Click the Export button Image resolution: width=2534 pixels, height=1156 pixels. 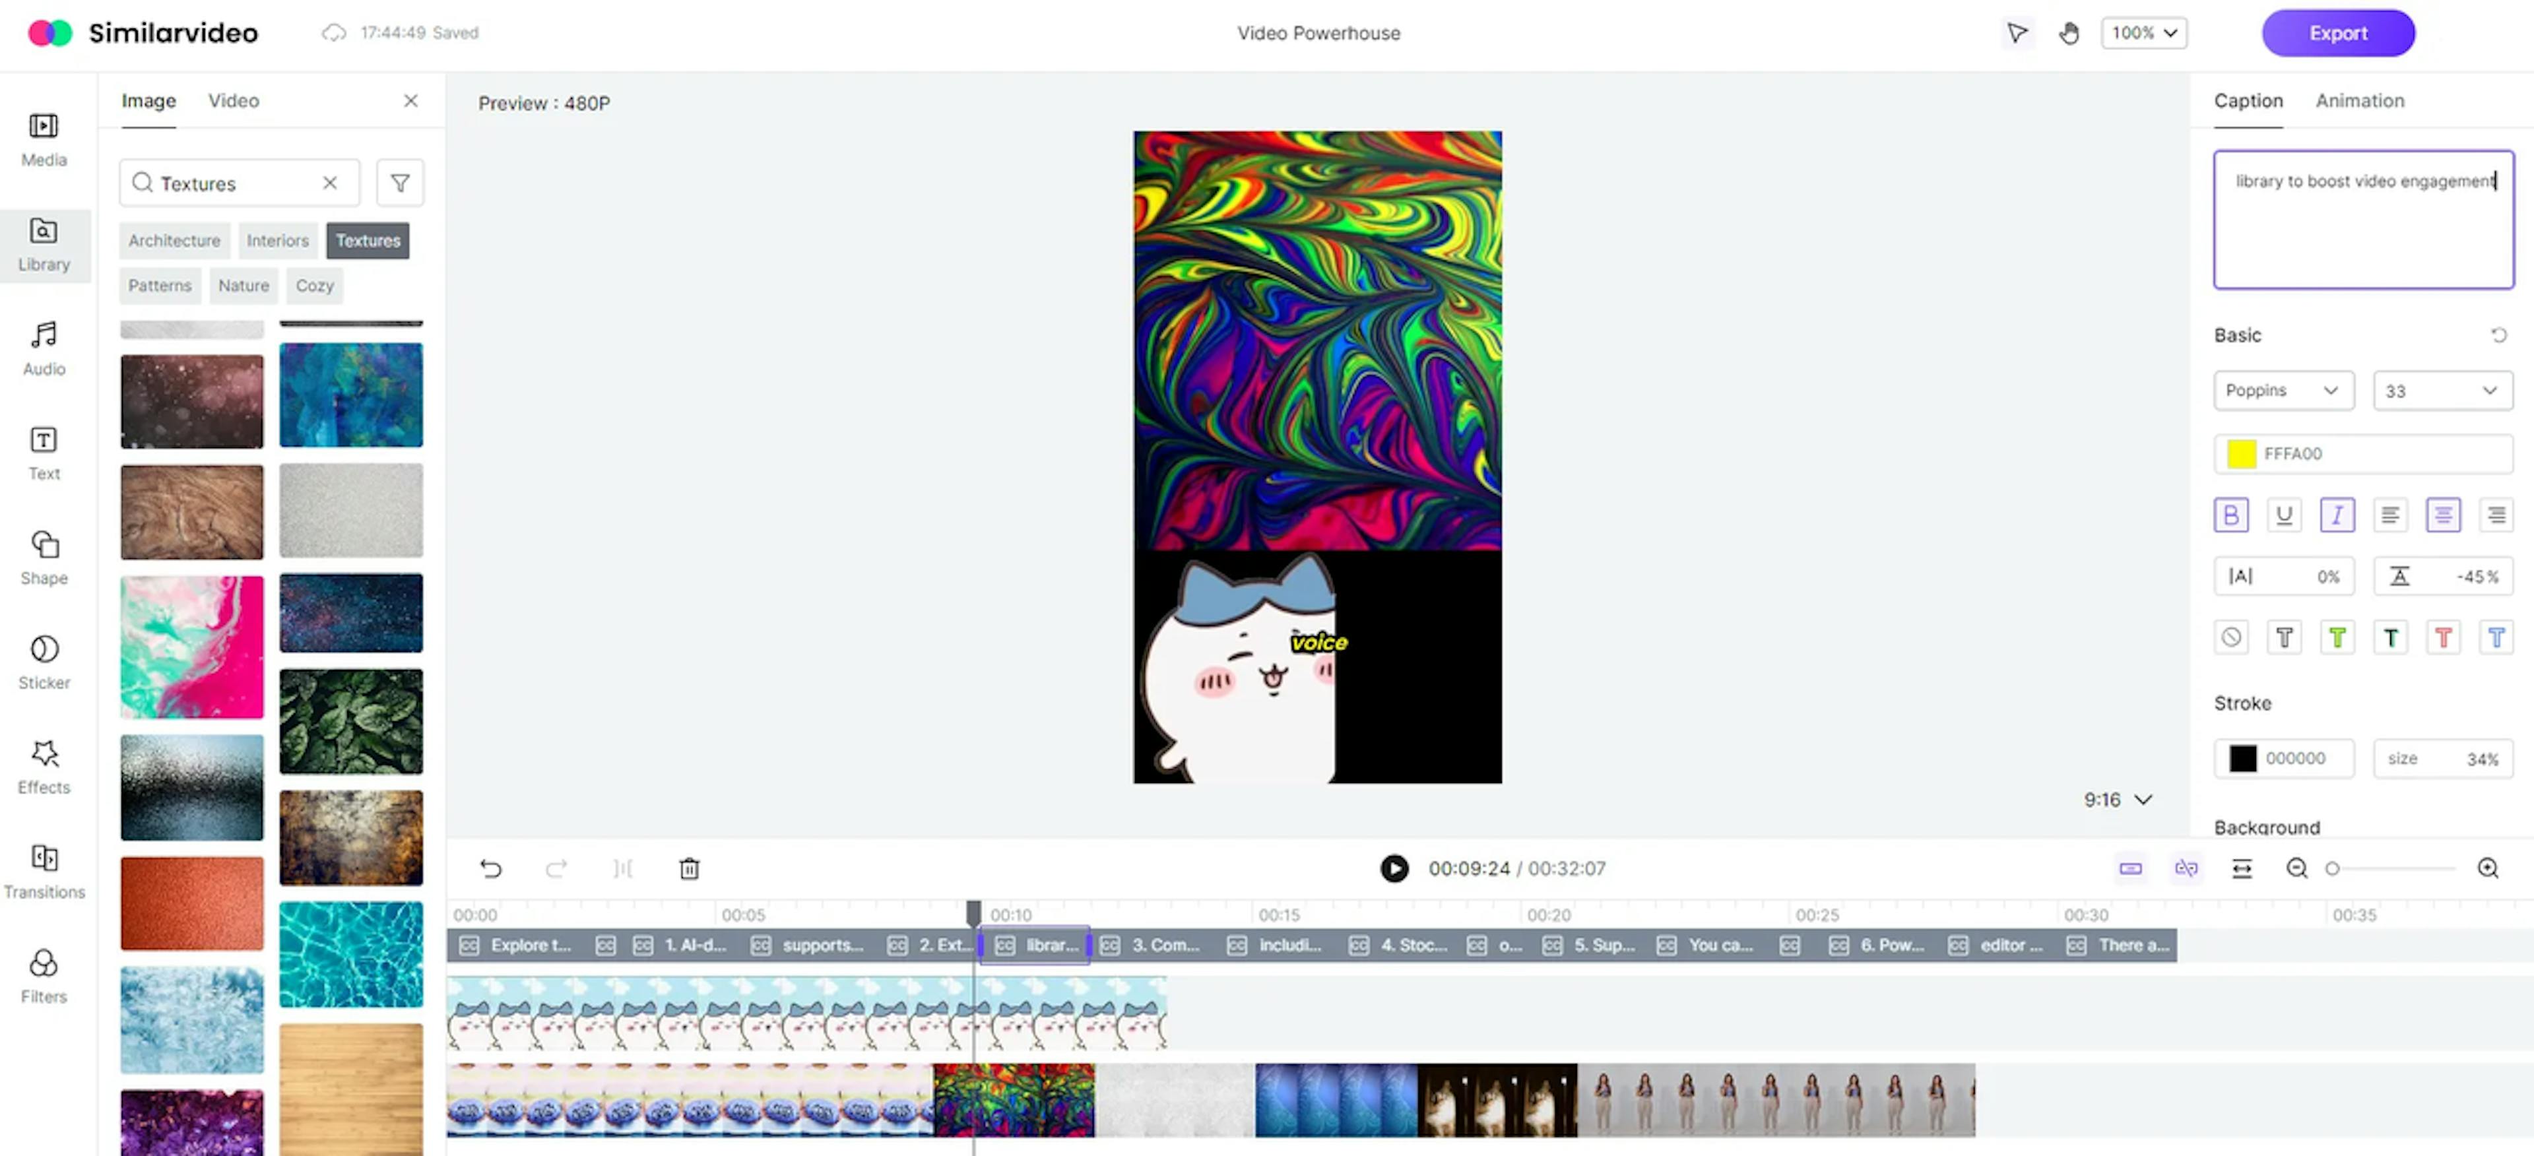(2337, 32)
